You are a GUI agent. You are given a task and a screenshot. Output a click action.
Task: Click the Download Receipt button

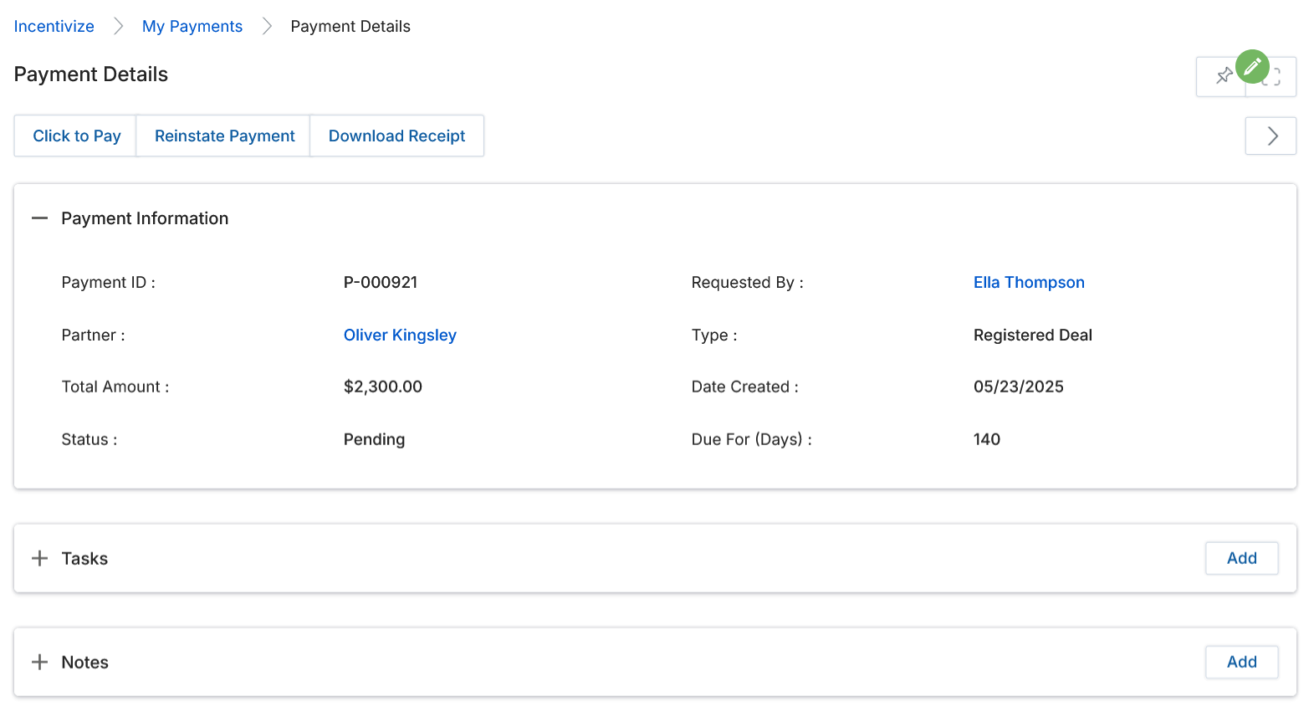pos(396,136)
